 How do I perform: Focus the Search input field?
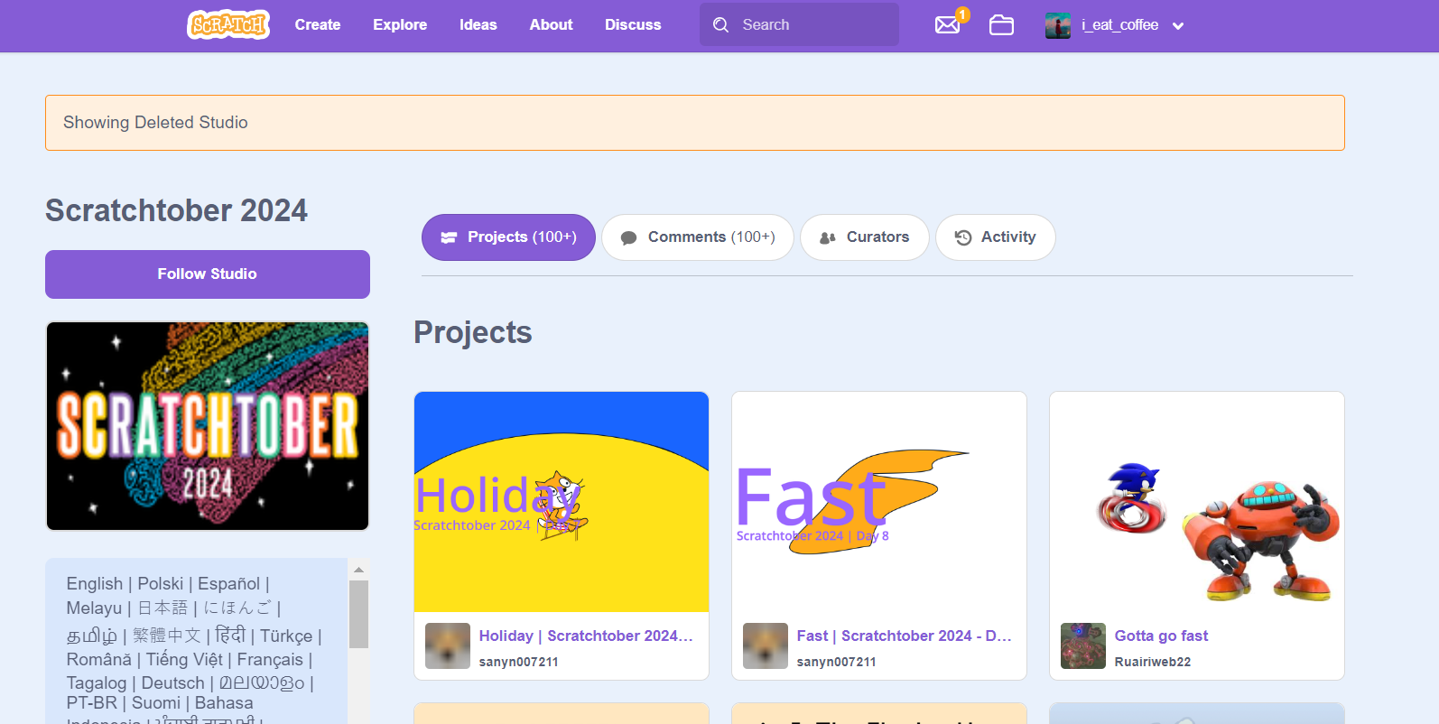(x=812, y=25)
